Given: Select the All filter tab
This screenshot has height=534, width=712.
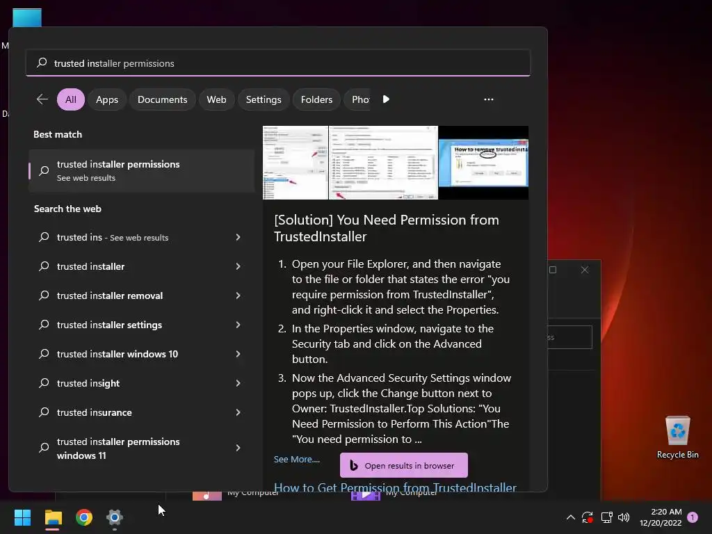Looking at the screenshot, I should pos(71,99).
